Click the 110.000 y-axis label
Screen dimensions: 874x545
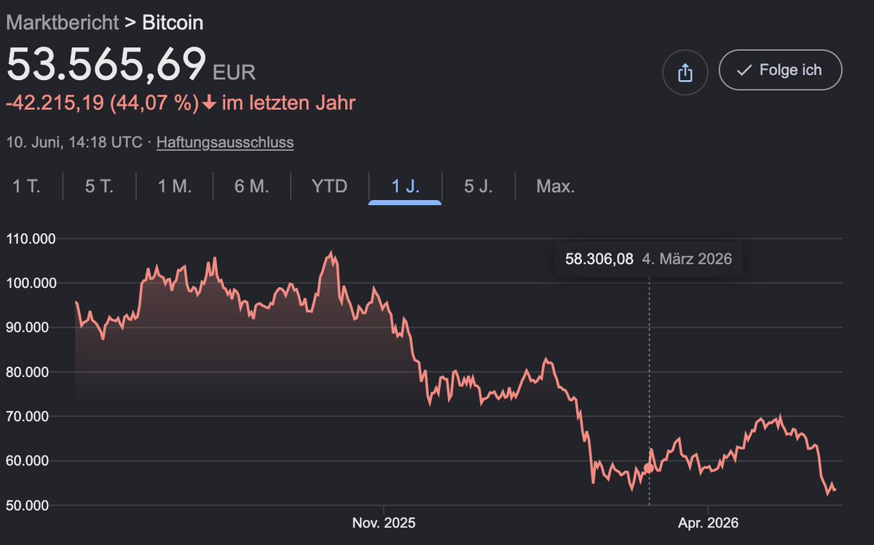(31, 239)
